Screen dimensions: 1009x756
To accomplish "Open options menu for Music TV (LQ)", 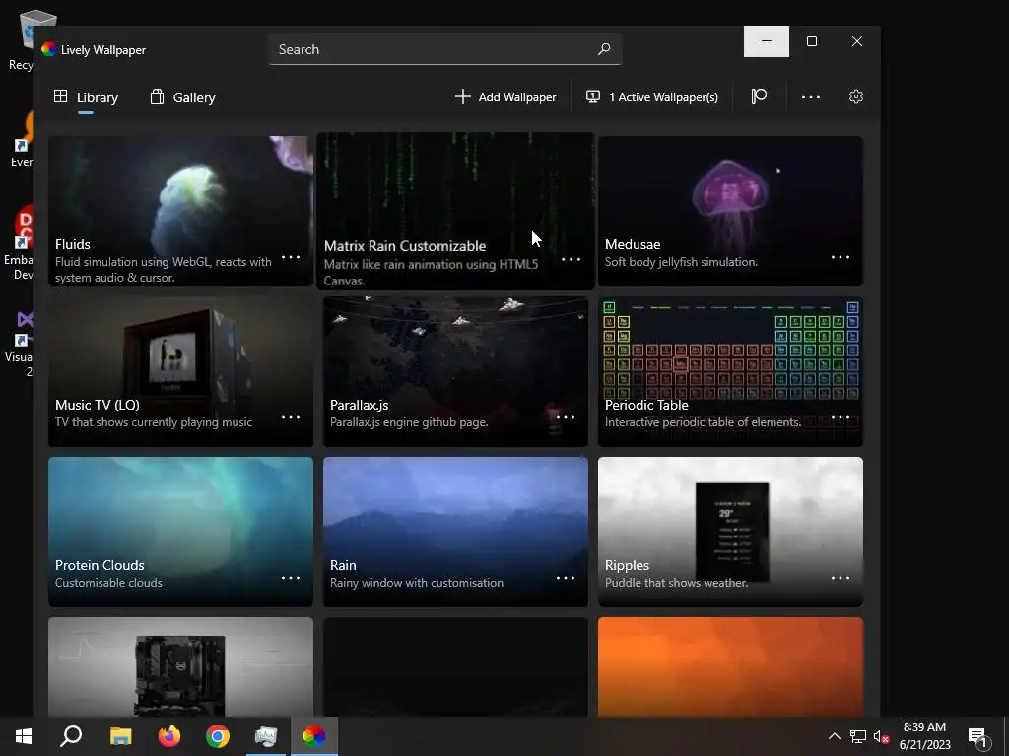I will click(291, 417).
